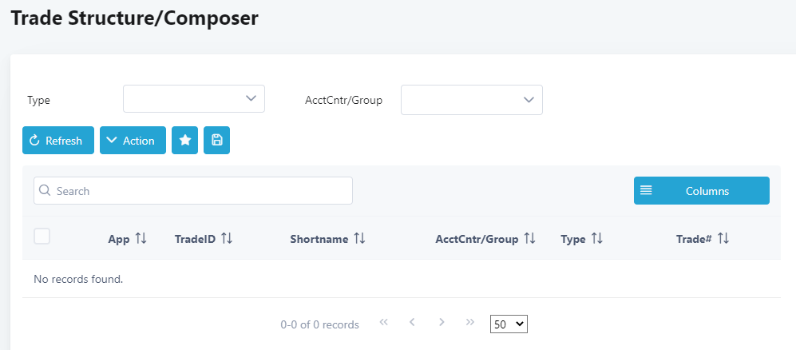
Task: Sort by Trade# column arrows
Action: [x=723, y=239]
